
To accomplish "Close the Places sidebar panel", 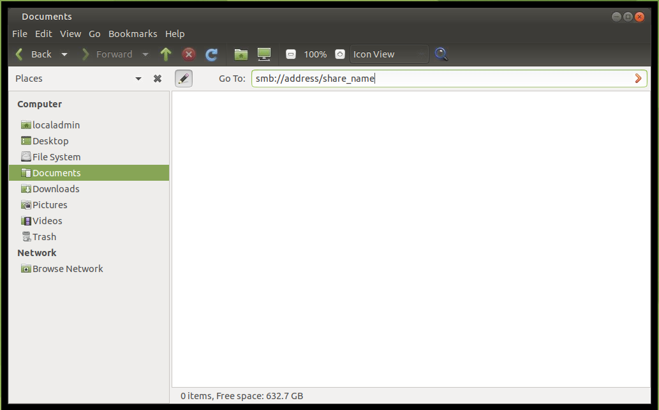I will click(158, 79).
